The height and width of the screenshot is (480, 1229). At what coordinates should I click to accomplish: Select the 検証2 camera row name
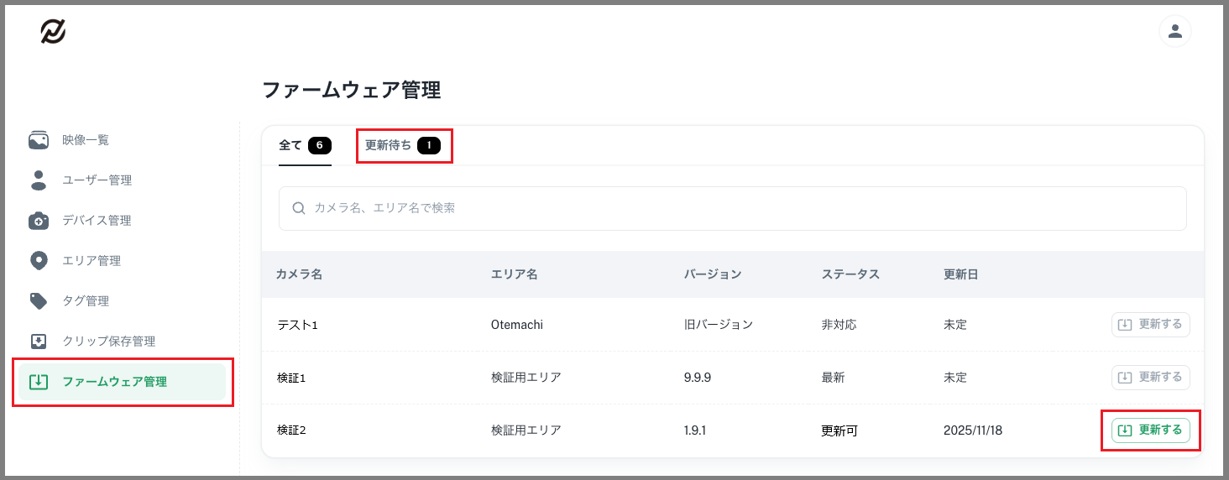point(291,430)
